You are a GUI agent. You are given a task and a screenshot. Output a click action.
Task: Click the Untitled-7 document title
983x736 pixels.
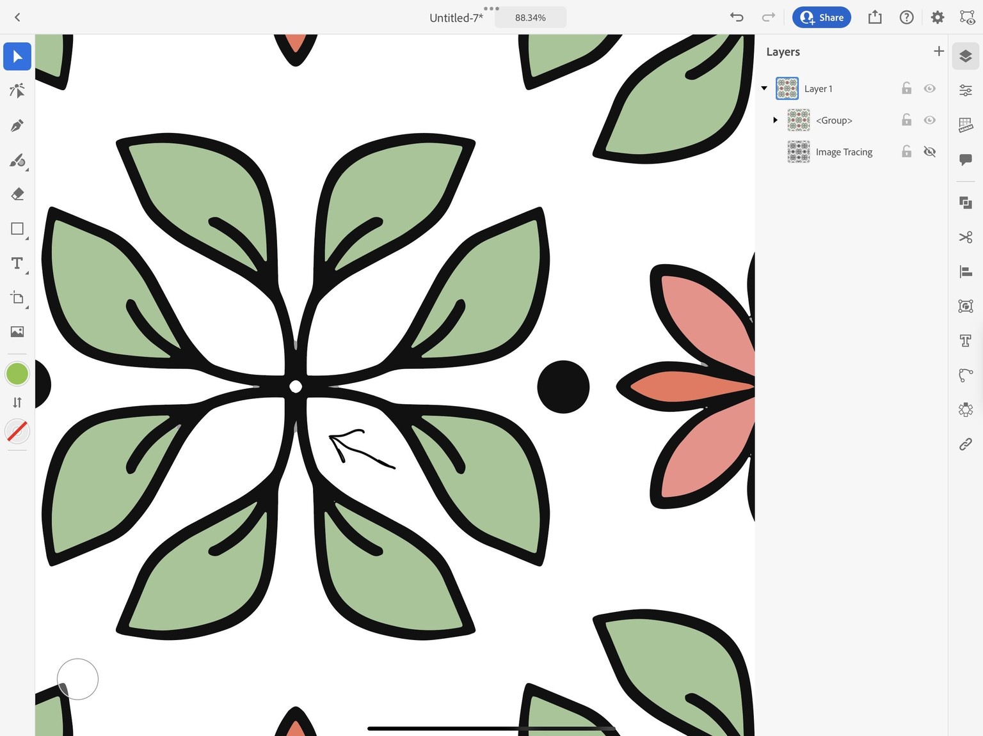[x=456, y=18]
